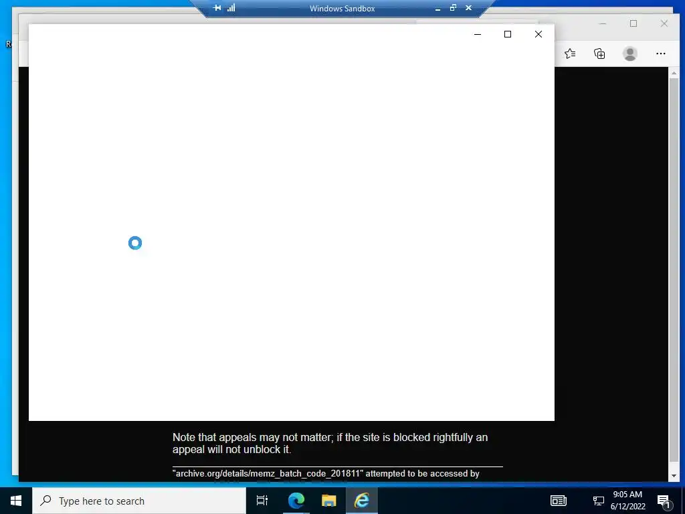
Task: Open the clock showing 9:05 AM
Action: coord(627,501)
